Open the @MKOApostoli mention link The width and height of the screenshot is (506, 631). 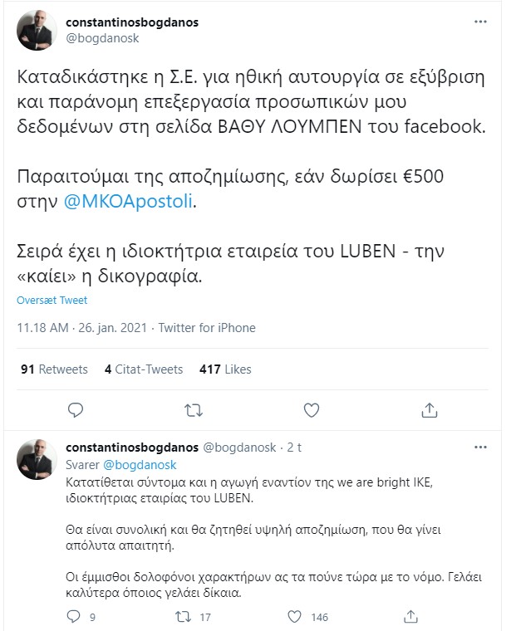[x=130, y=200]
